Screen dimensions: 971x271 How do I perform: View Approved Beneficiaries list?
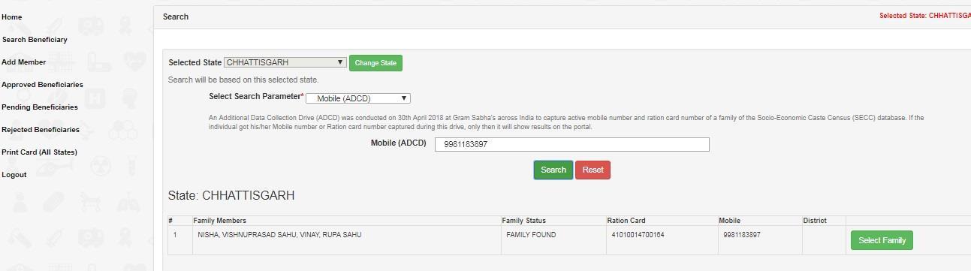click(x=42, y=85)
